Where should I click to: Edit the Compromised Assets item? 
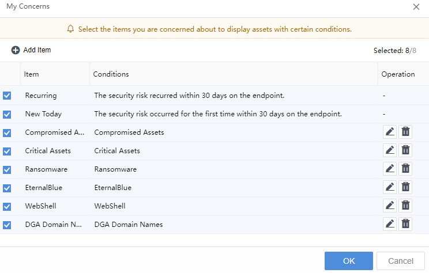click(390, 132)
